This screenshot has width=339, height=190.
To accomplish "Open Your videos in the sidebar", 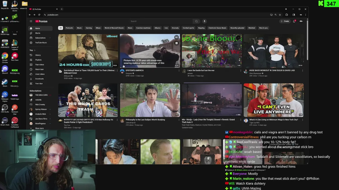I will (x=40, y=65).
